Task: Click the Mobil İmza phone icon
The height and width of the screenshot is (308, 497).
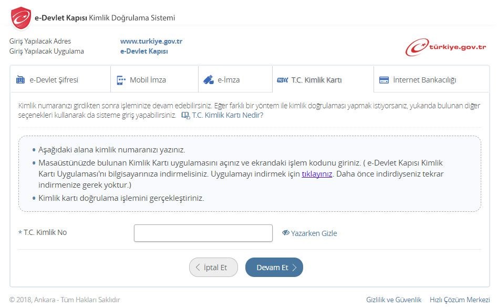Action: pyautogui.click(x=121, y=80)
